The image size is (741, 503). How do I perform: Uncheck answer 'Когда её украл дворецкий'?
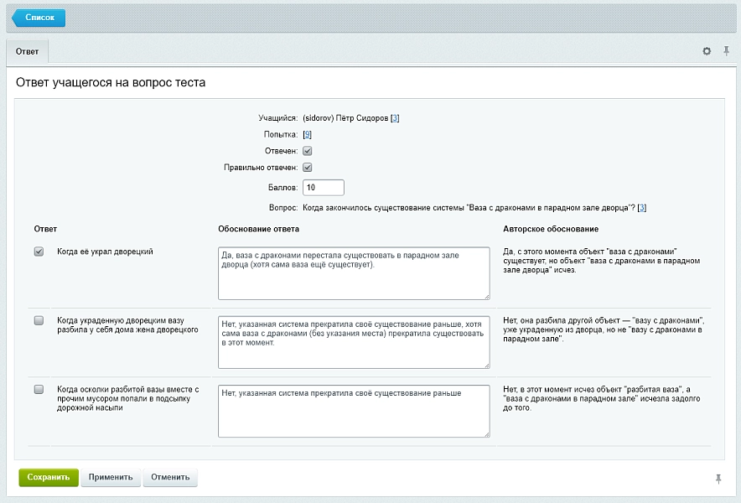tap(39, 251)
